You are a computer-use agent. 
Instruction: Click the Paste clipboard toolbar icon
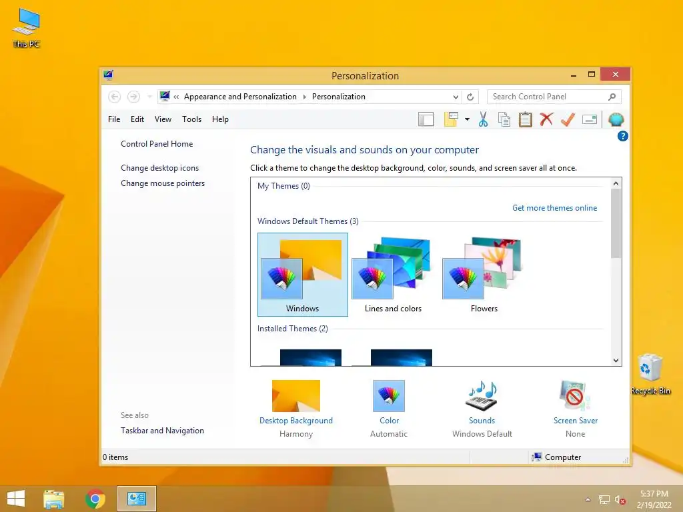(x=526, y=119)
